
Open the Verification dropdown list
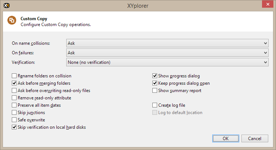(167, 62)
